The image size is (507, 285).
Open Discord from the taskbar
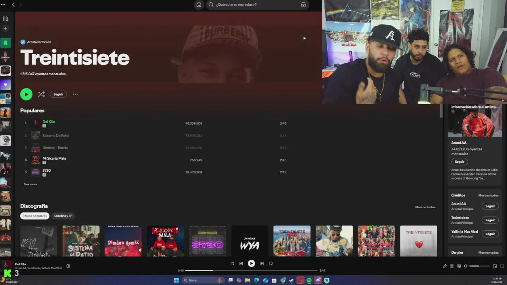[318, 280]
